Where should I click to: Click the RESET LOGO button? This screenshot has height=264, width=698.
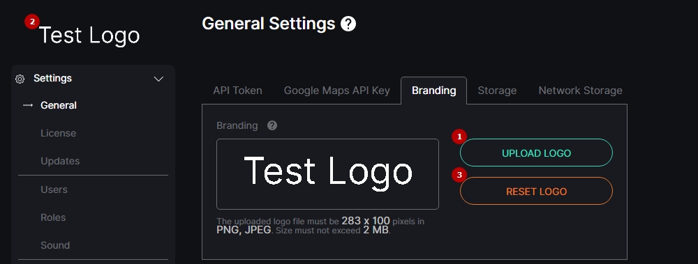[536, 191]
